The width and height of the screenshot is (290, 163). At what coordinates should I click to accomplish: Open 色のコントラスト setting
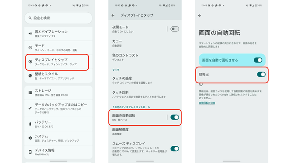click(145, 57)
